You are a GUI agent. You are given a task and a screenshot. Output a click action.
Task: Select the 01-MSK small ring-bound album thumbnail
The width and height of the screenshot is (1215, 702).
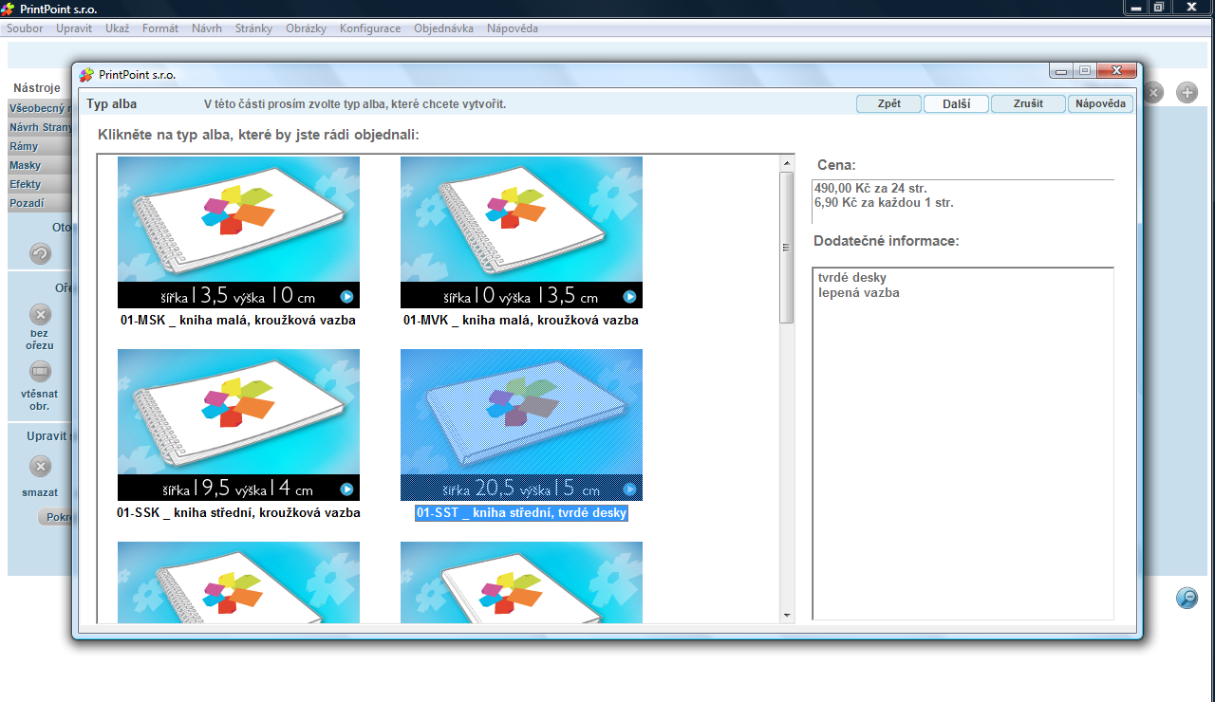[x=238, y=232]
